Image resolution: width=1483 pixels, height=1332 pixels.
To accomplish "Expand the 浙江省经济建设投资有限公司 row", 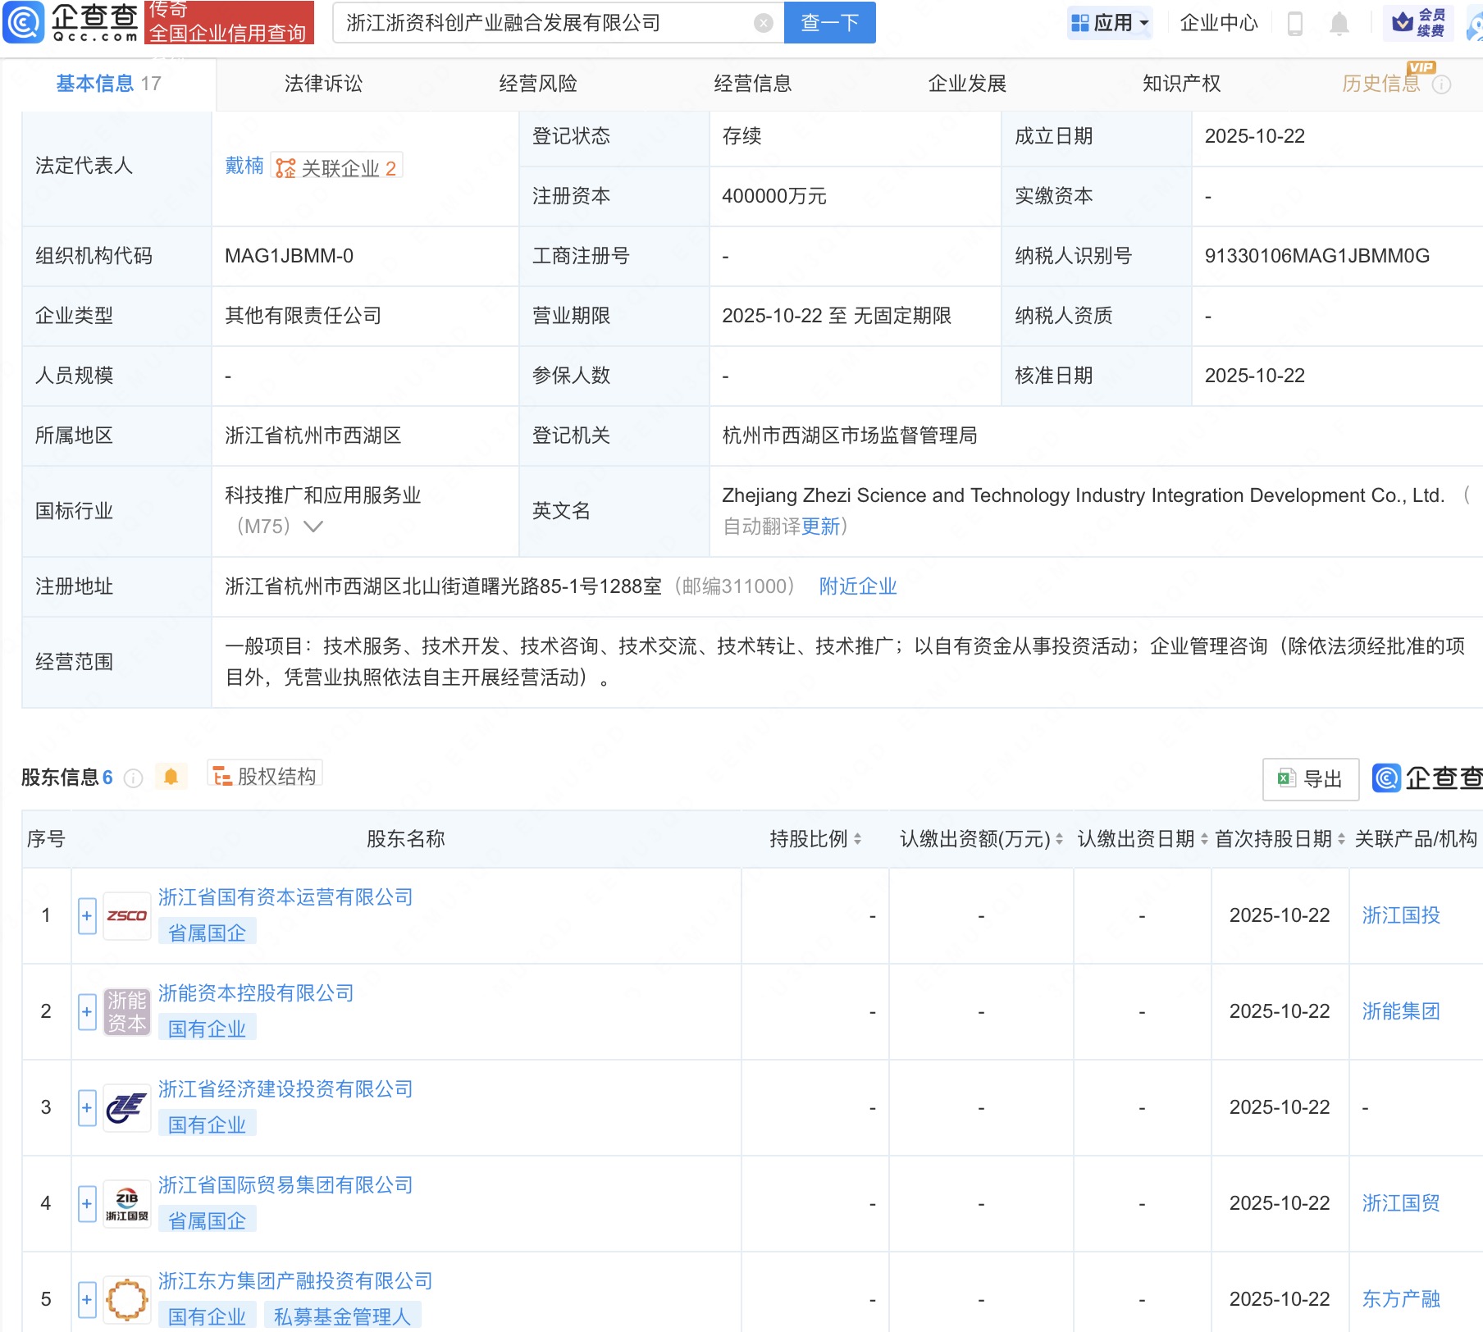I will point(87,1107).
